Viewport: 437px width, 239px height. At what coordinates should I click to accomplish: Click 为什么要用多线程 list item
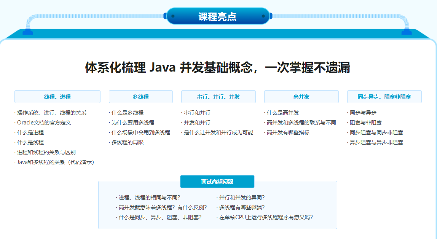(x=132, y=123)
